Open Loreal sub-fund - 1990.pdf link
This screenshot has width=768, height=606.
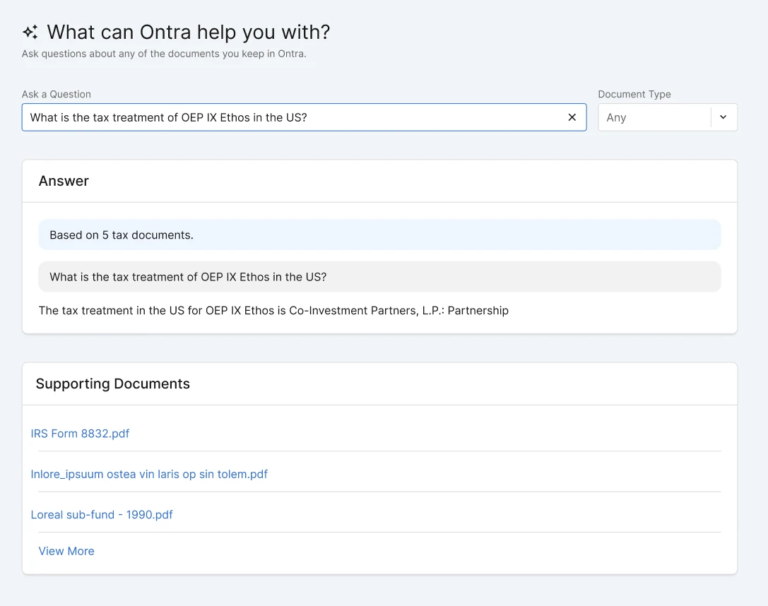[x=102, y=515]
